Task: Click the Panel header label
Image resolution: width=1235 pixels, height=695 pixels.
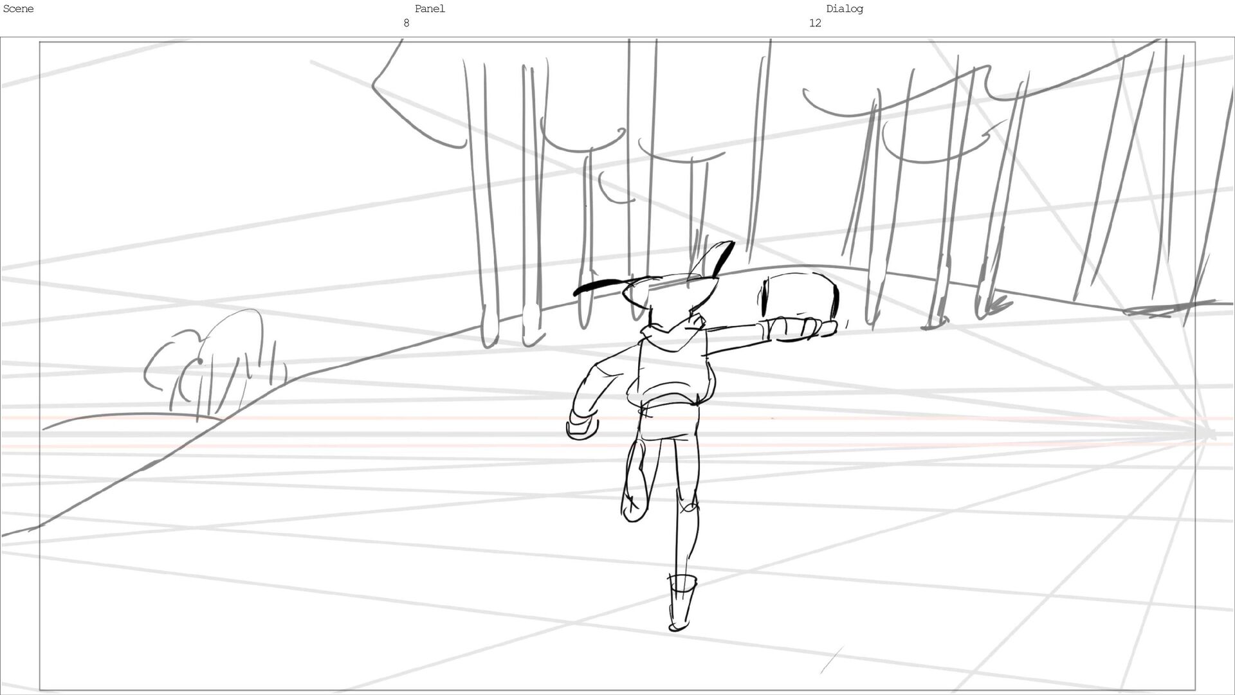Action: [x=429, y=9]
